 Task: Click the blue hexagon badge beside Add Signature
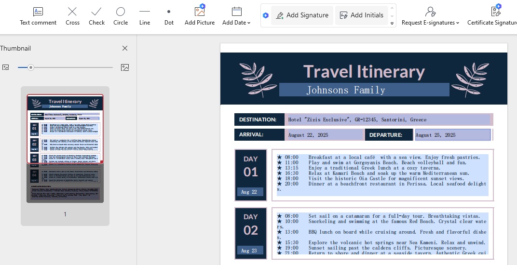(x=266, y=15)
